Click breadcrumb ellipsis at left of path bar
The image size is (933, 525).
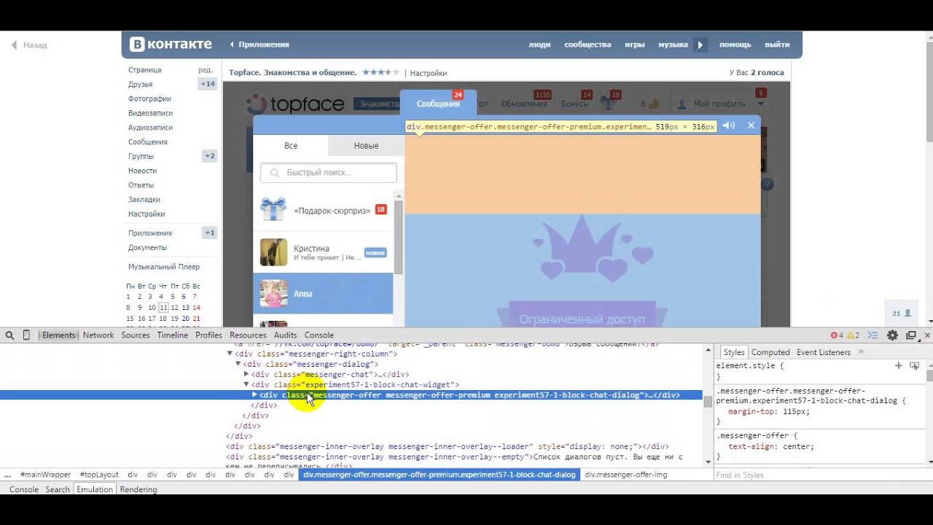7,475
